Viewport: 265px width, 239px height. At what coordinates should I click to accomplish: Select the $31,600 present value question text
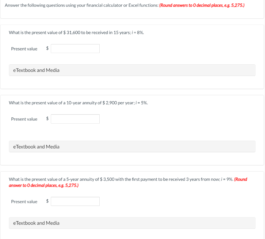pyautogui.click(x=76, y=32)
